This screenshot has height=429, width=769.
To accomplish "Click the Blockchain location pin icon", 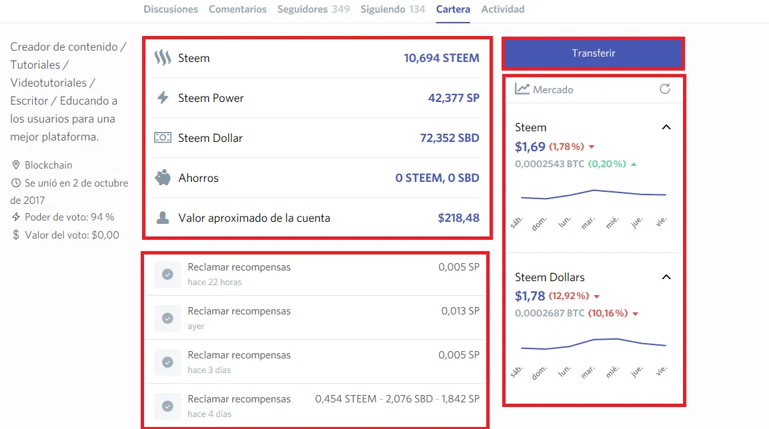I will (x=16, y=165).
